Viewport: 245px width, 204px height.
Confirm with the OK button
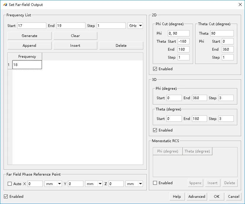coord(217,196)
